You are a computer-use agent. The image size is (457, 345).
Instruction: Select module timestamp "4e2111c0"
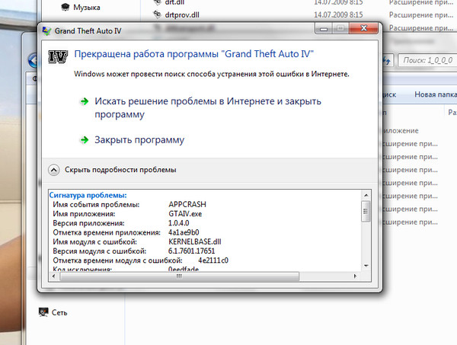pos(213,260)
